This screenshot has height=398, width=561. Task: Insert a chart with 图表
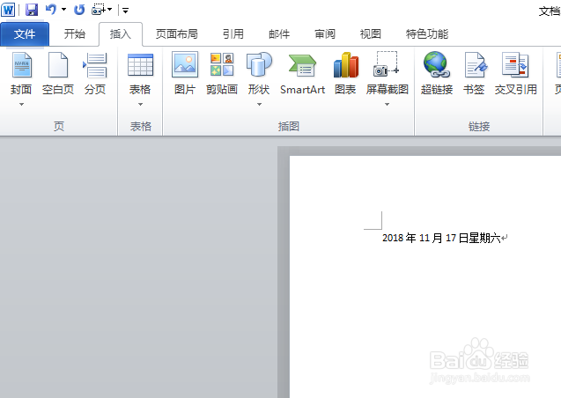coord(345,74)
